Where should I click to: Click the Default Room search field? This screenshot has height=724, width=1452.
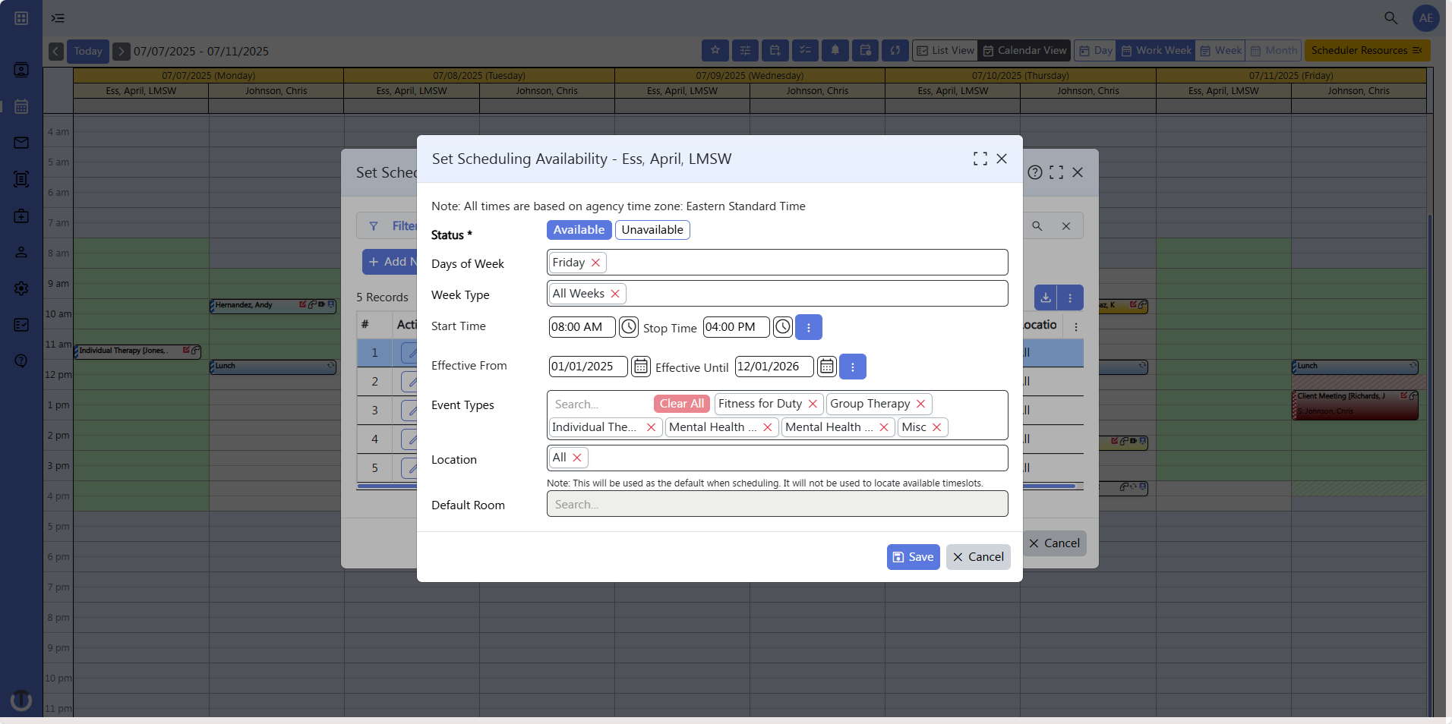click(x=777, y=504)
